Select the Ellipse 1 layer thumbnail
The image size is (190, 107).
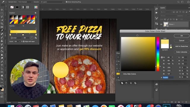coord(166,24)
